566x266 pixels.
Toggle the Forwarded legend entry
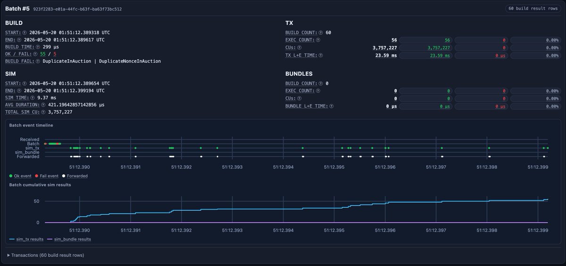pyautogui.click(x=75, y=175)
